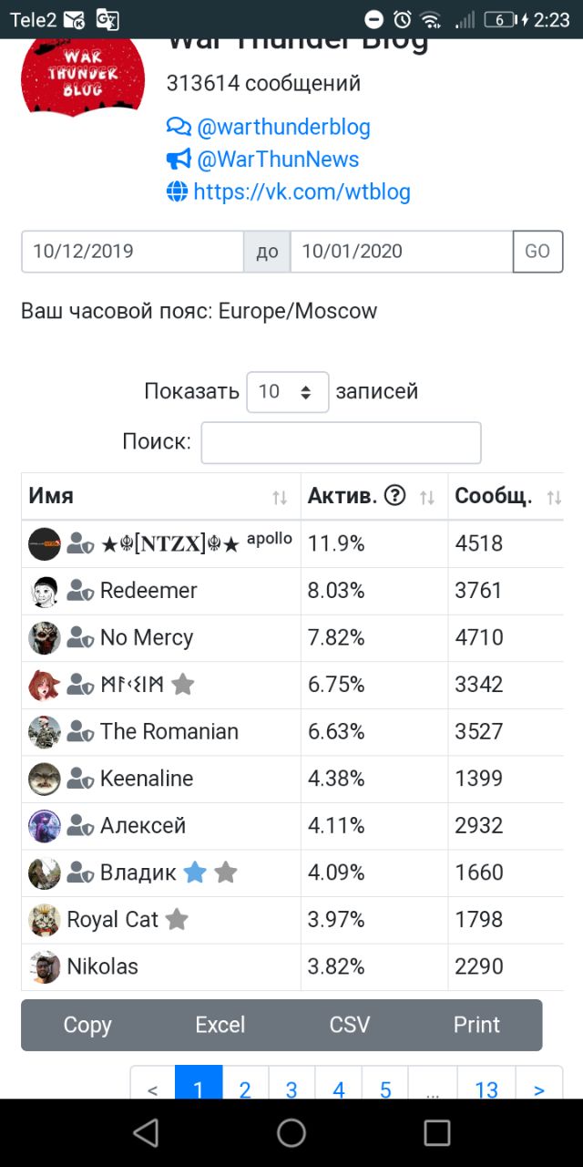The height and width of the screenshot is (1167, 583).
Task: Export the table with the CSV button
Action: click(x=350, y=1025)
